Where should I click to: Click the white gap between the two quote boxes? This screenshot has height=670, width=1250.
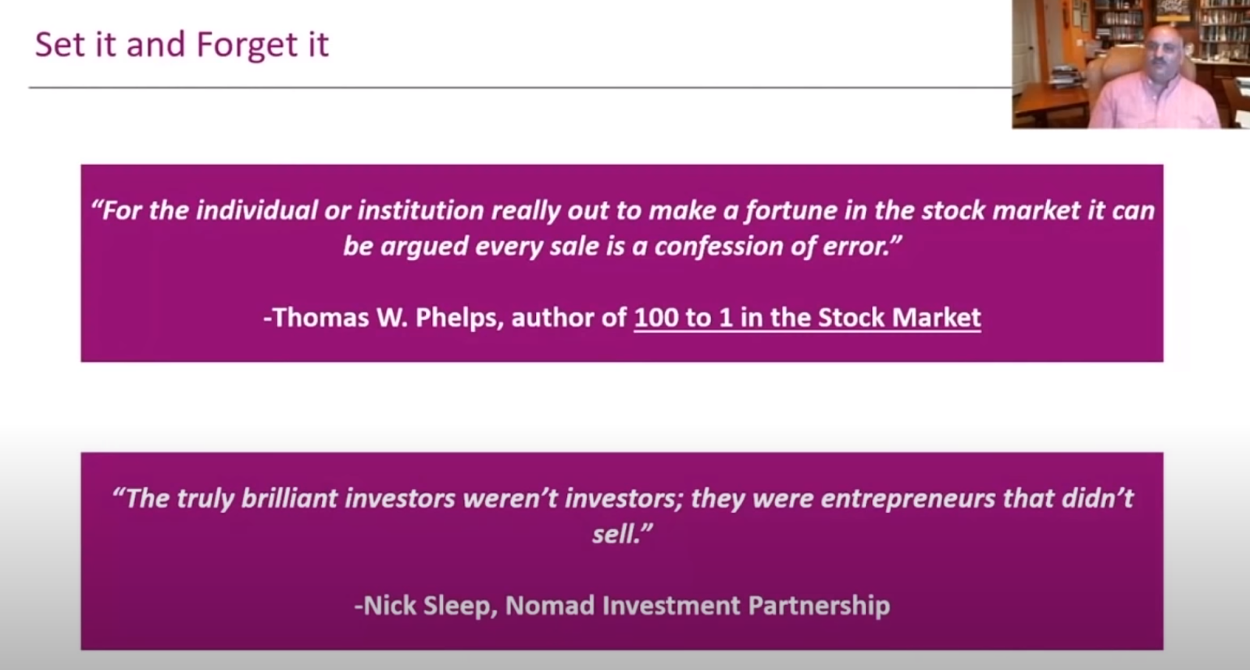coord(622,407)
